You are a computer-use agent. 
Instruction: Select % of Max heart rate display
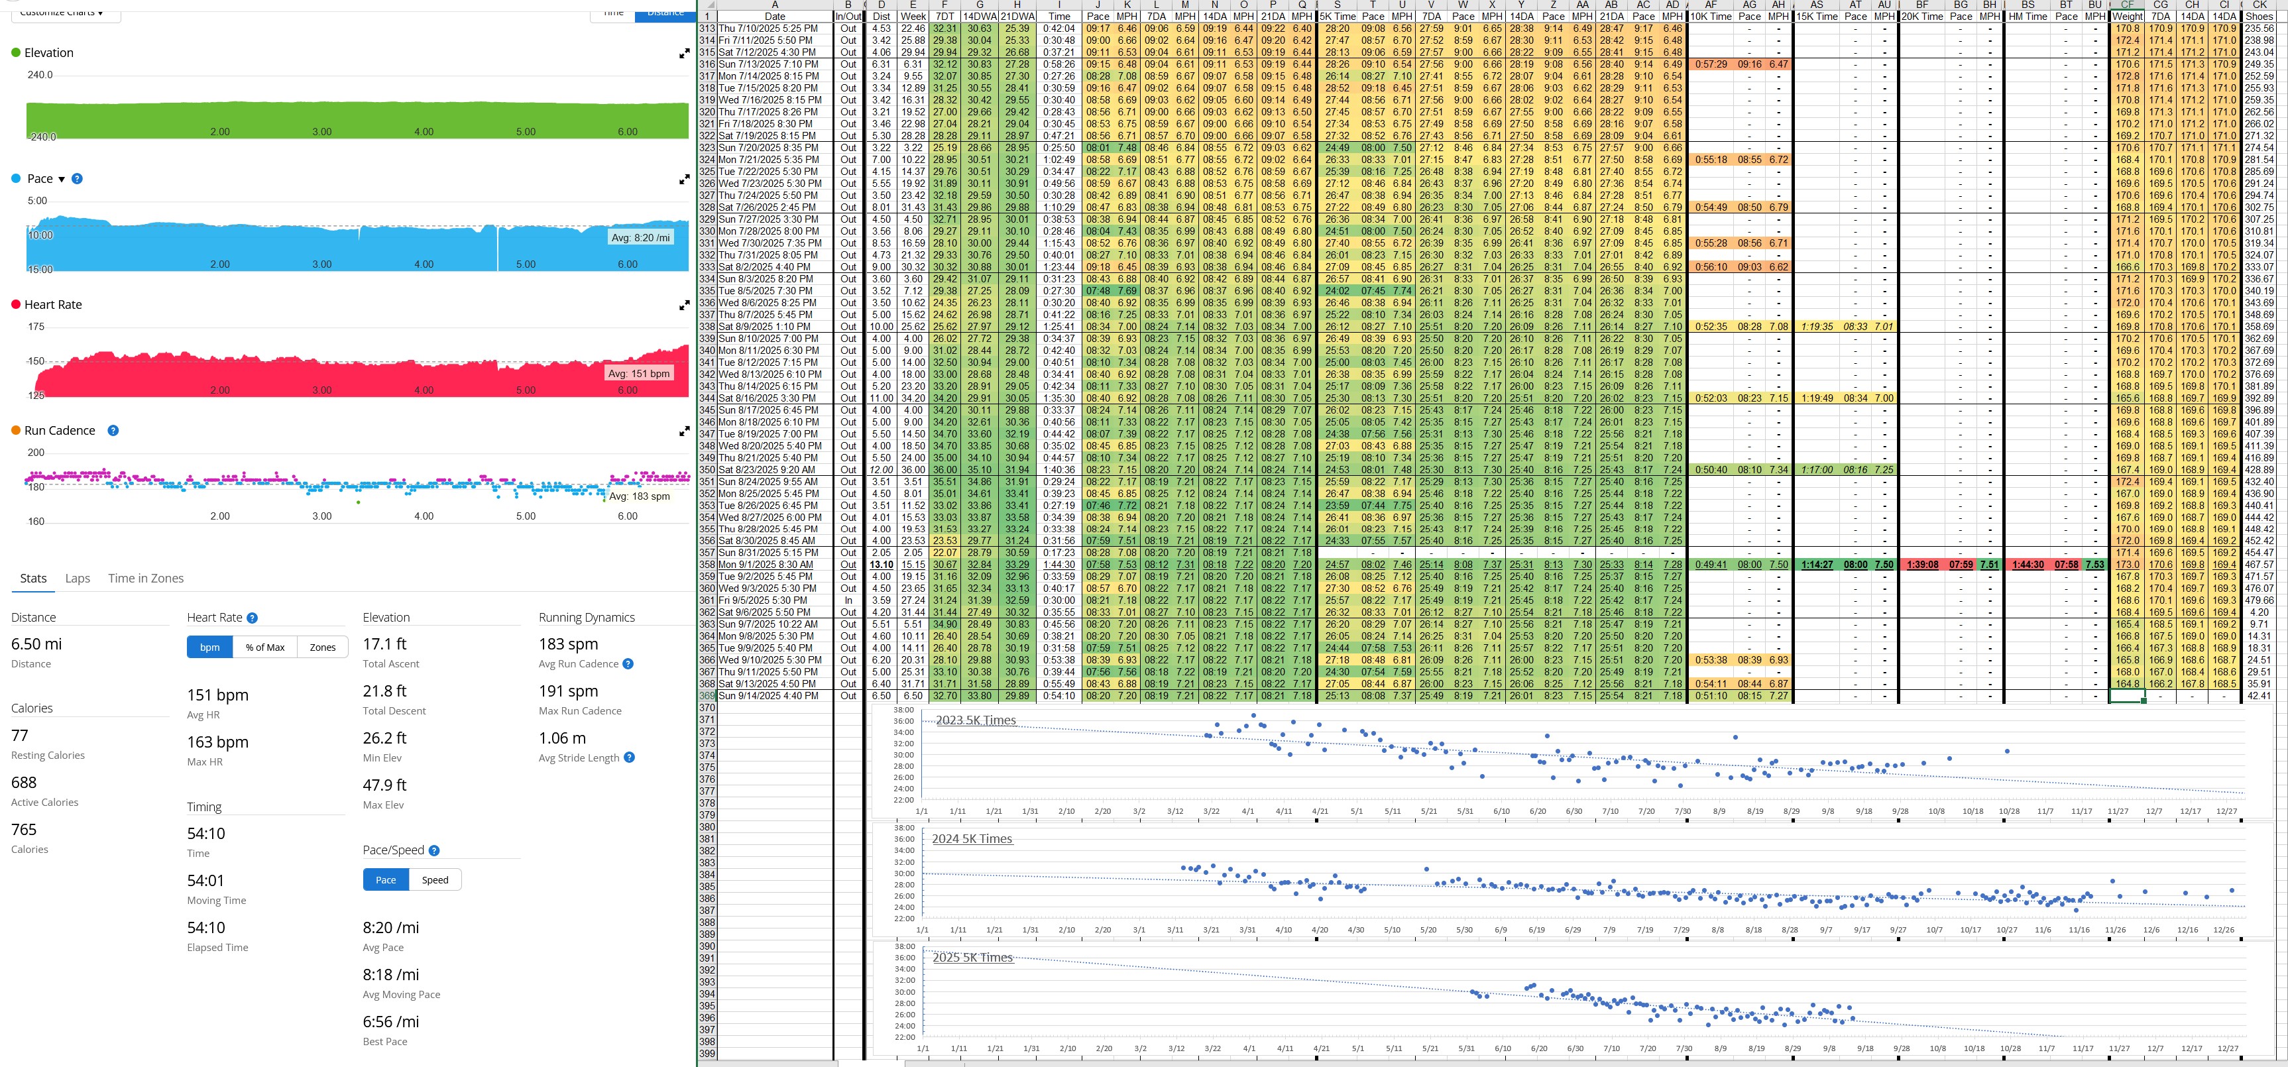264,647
